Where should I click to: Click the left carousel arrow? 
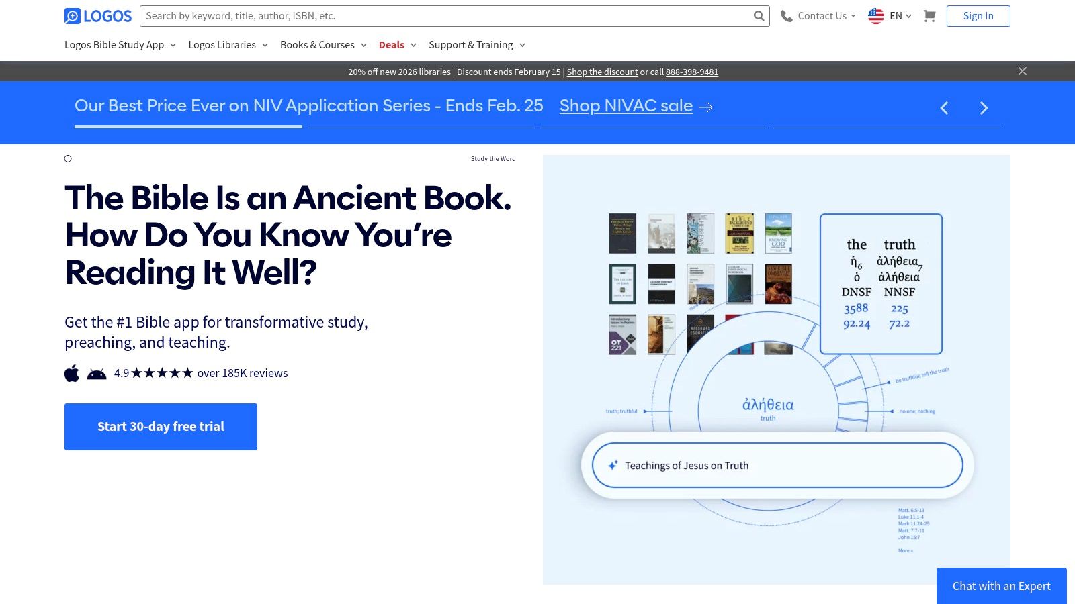tap(944, 107)
